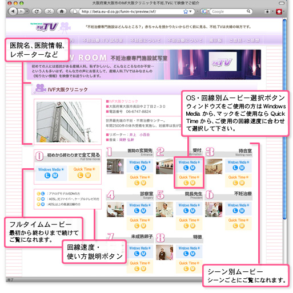Image resolution: width=293 pixels, height=293 pixels.
Task: Open reporter link 井上 小百合
Action: pyautogui.click(x=139, y=135)
